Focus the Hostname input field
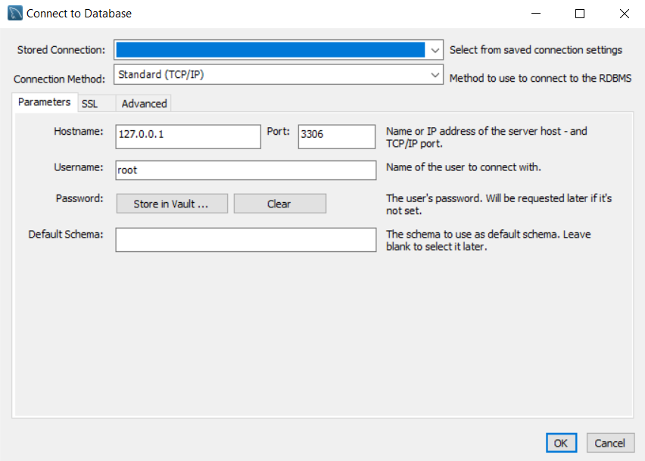Screen dimensions: 645x461 (x=188, y=136)
